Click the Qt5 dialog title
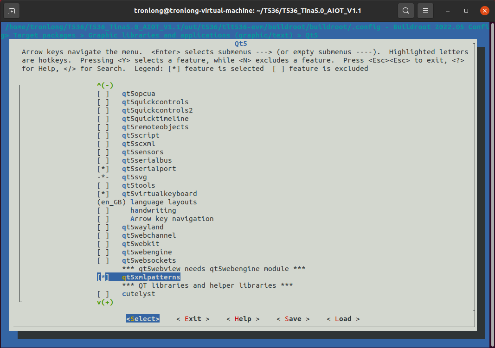 (241, 44)
